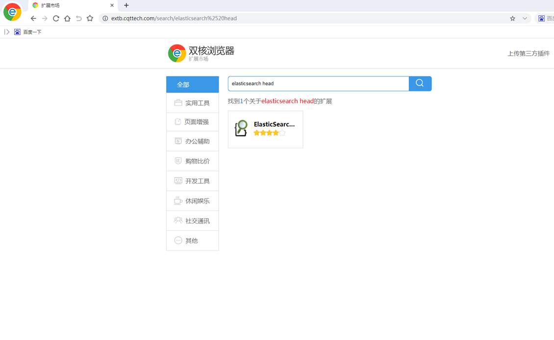This screenshot has height=340, width=554.
Task: Open the 百度一下 bookmark
Action: click(x=28, y=32)
